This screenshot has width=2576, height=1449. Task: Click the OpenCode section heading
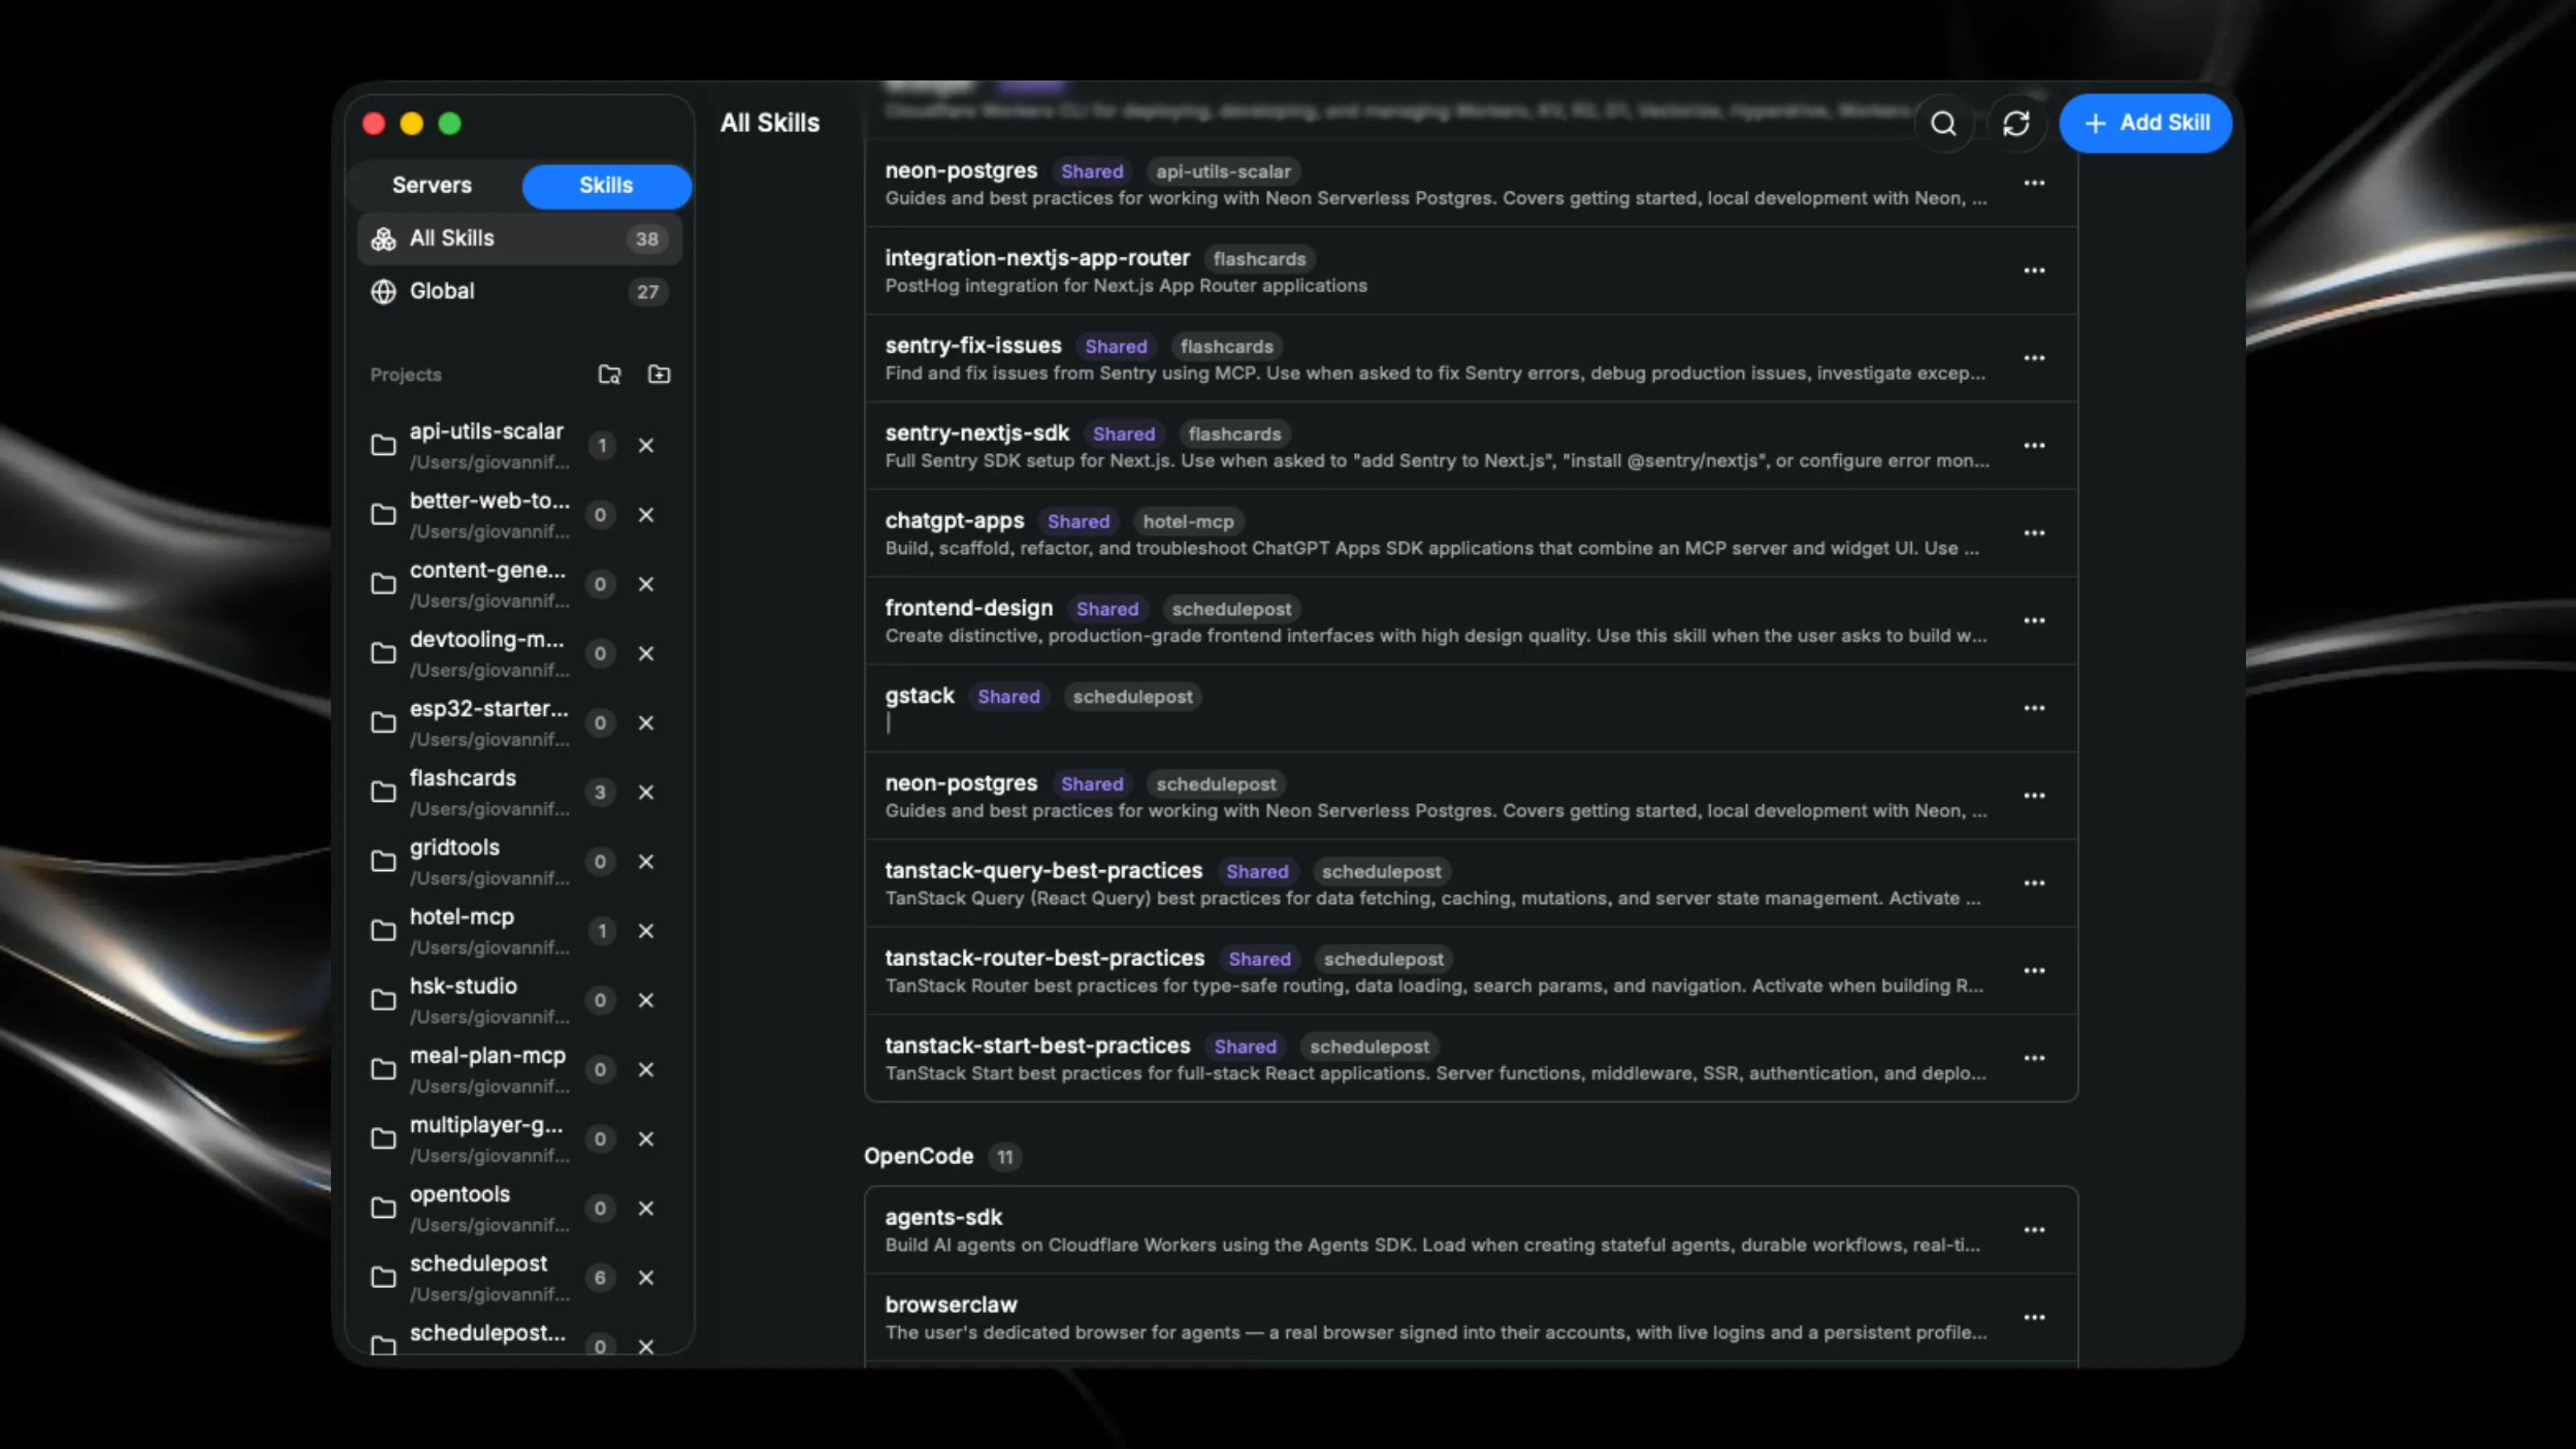pos(918,1156)
